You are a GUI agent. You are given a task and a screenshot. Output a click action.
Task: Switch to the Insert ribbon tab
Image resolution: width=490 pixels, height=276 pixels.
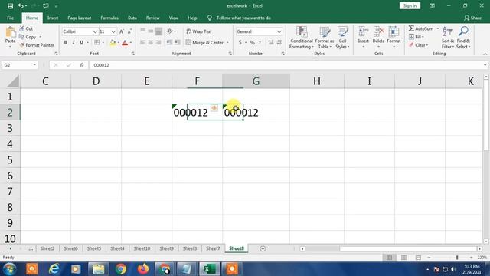pos(53,18)
